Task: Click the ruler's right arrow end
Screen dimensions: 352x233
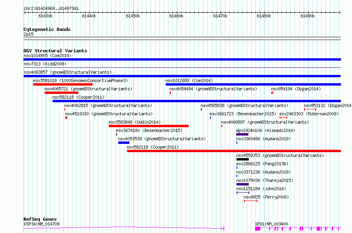Action: coord(340,13)
